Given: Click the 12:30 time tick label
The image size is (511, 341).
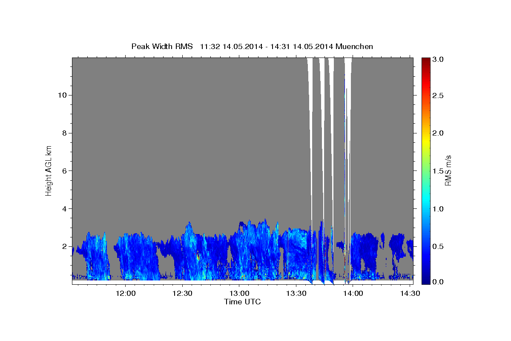Looking at the screenshot, I should (183, 293).
